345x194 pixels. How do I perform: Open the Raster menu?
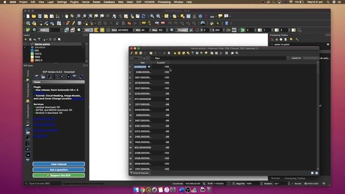tap(96, 2)
